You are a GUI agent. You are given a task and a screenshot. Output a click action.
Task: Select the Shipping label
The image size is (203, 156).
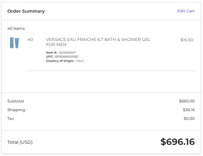[x=16, y=110]
